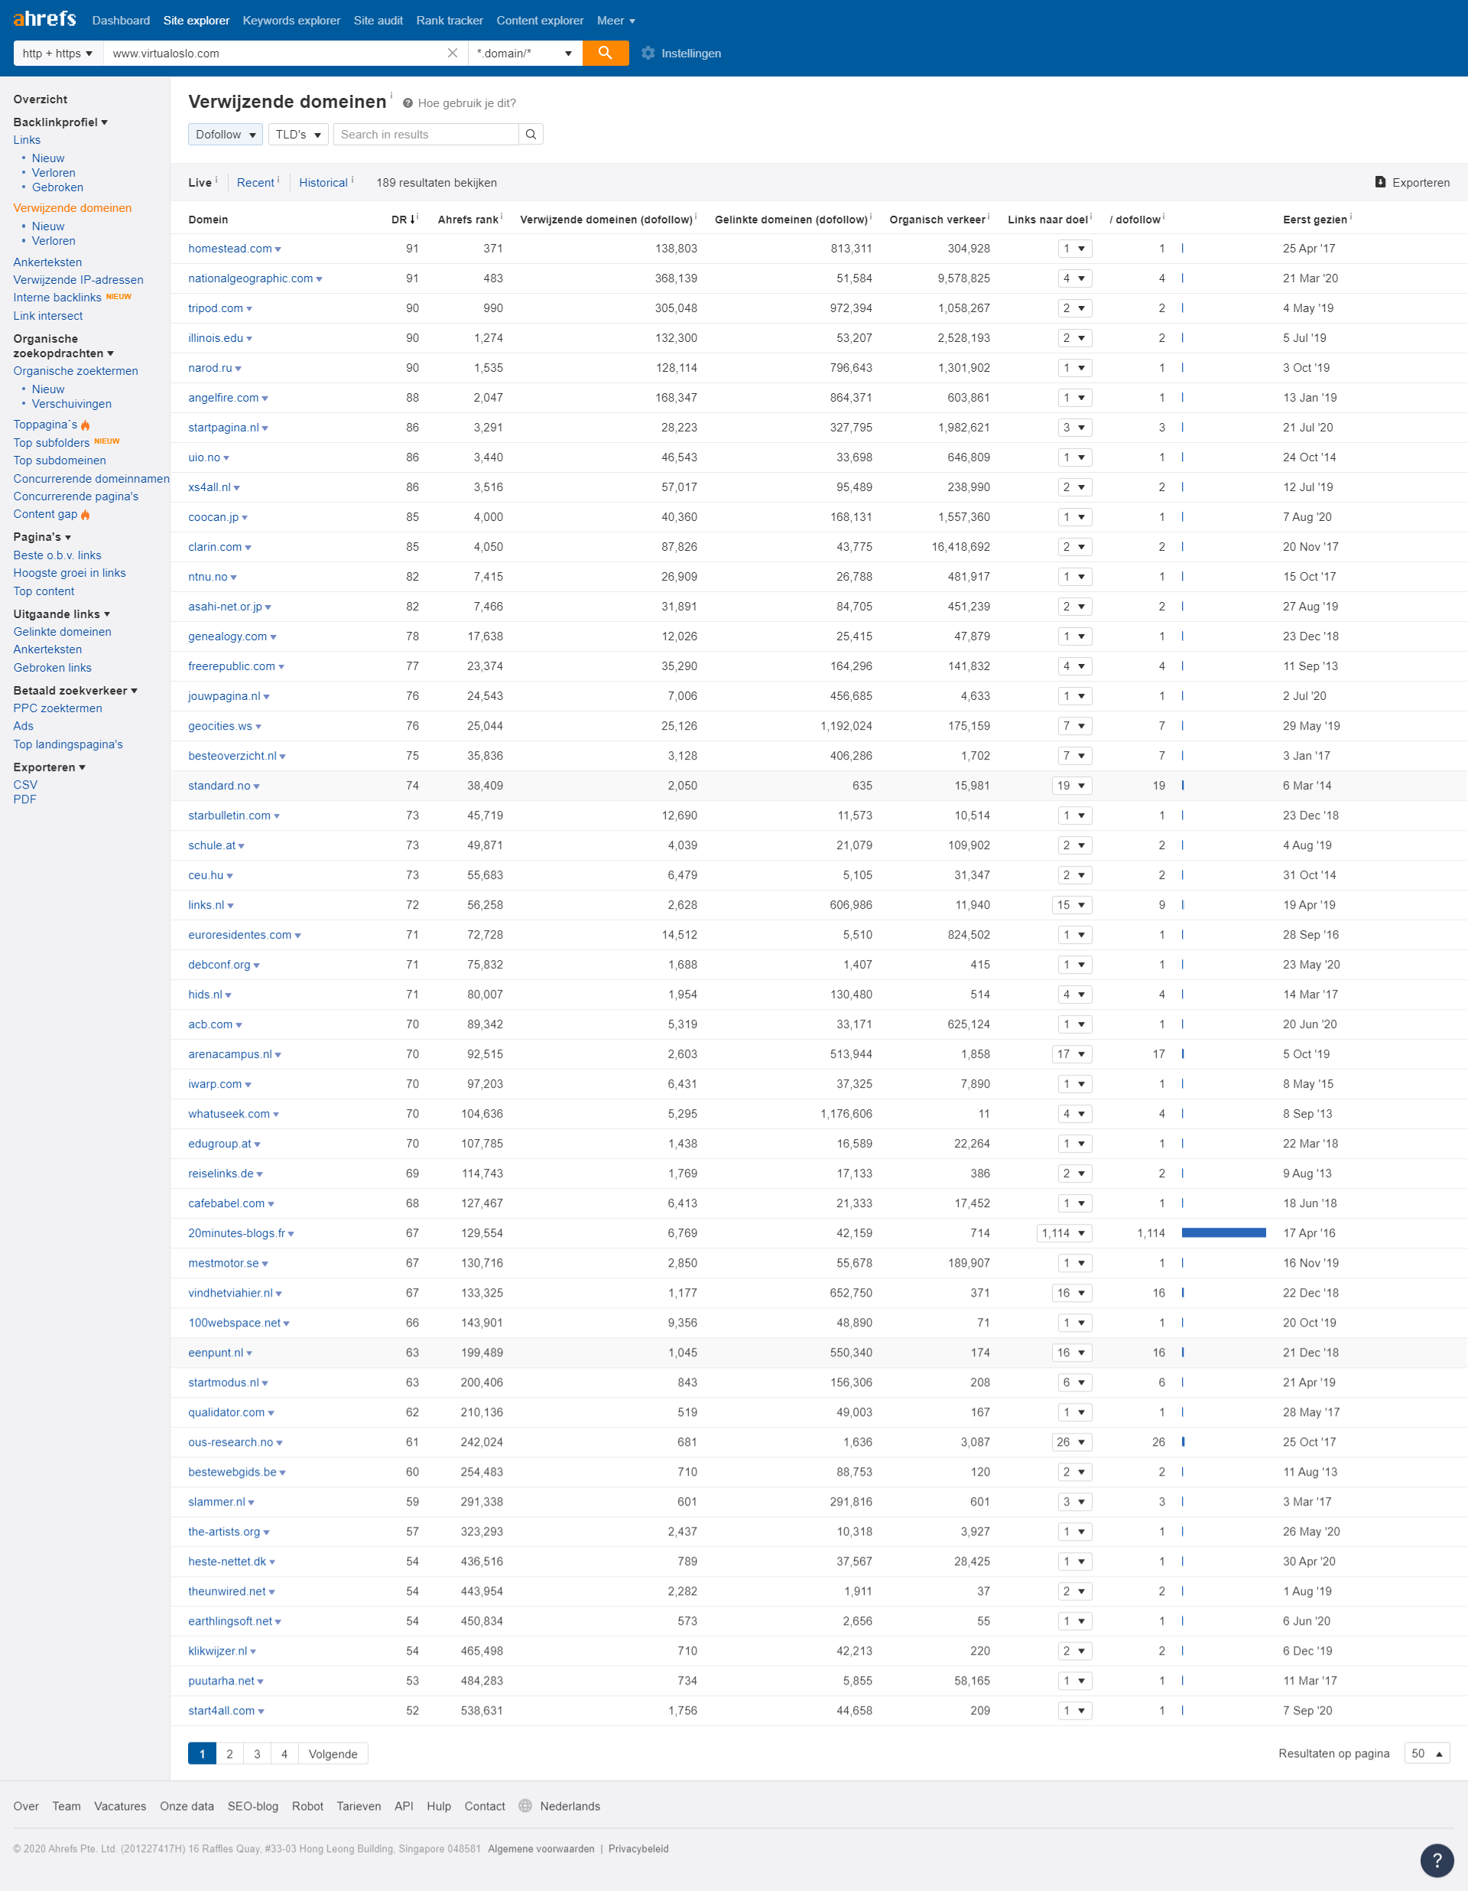1468x1891 pixels.
Task: Click the Search in results input field
Action: [426, 134]
